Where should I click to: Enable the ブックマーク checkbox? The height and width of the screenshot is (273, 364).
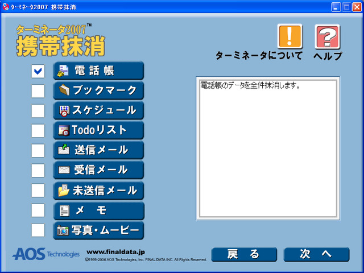38,91
